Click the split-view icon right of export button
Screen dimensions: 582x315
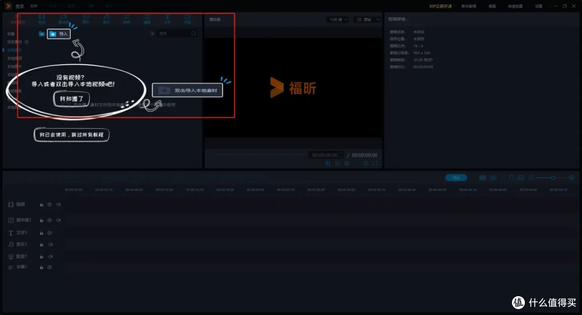(x=482, y=178)
